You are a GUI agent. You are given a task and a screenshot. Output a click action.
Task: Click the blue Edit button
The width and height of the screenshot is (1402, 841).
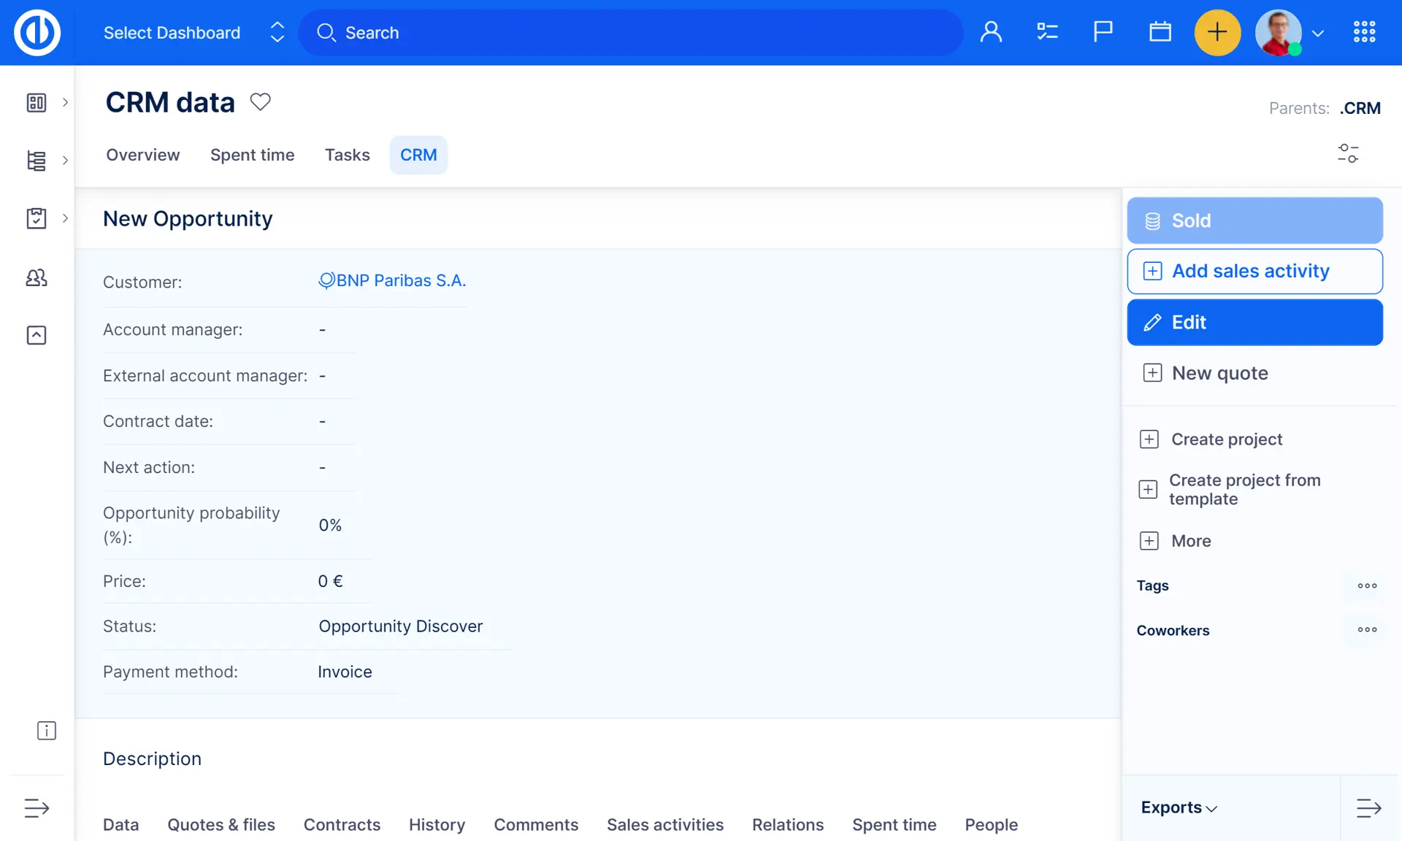[1254, 322]
